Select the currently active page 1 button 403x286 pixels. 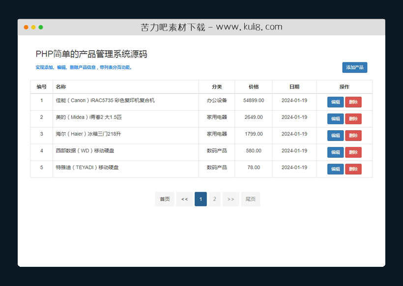click(x=200, y=199)
